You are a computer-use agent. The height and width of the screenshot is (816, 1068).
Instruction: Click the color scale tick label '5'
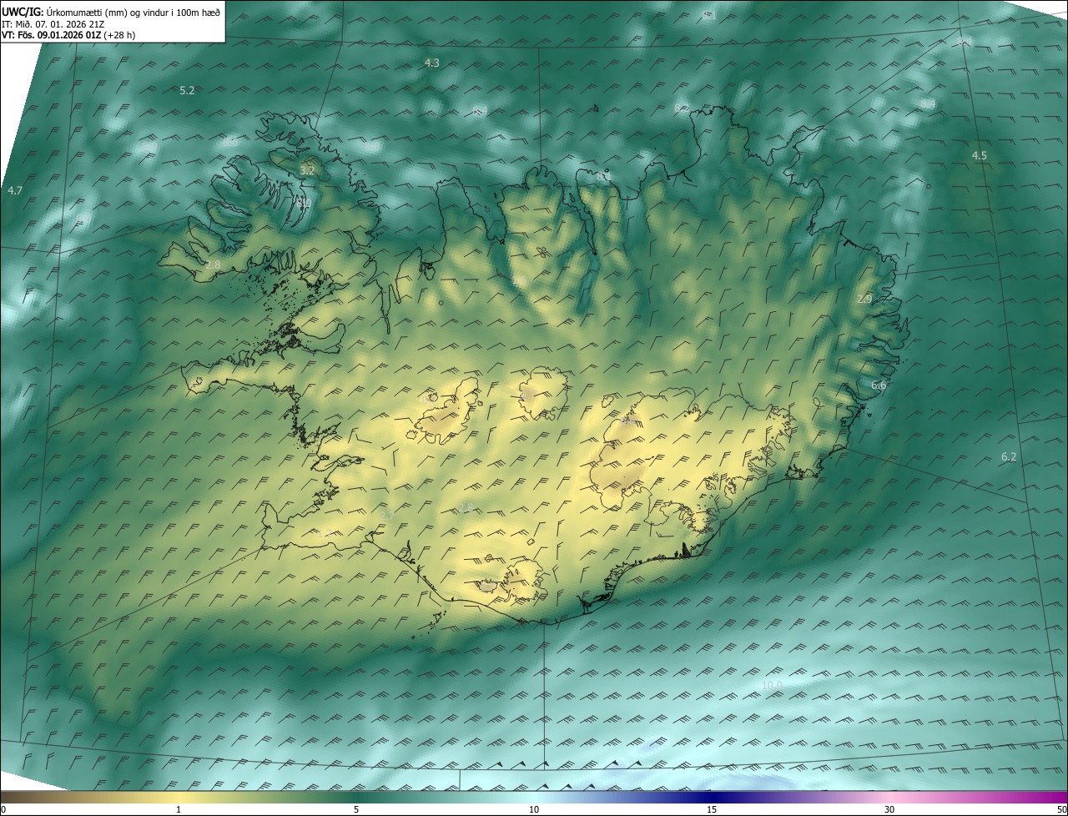356,810
